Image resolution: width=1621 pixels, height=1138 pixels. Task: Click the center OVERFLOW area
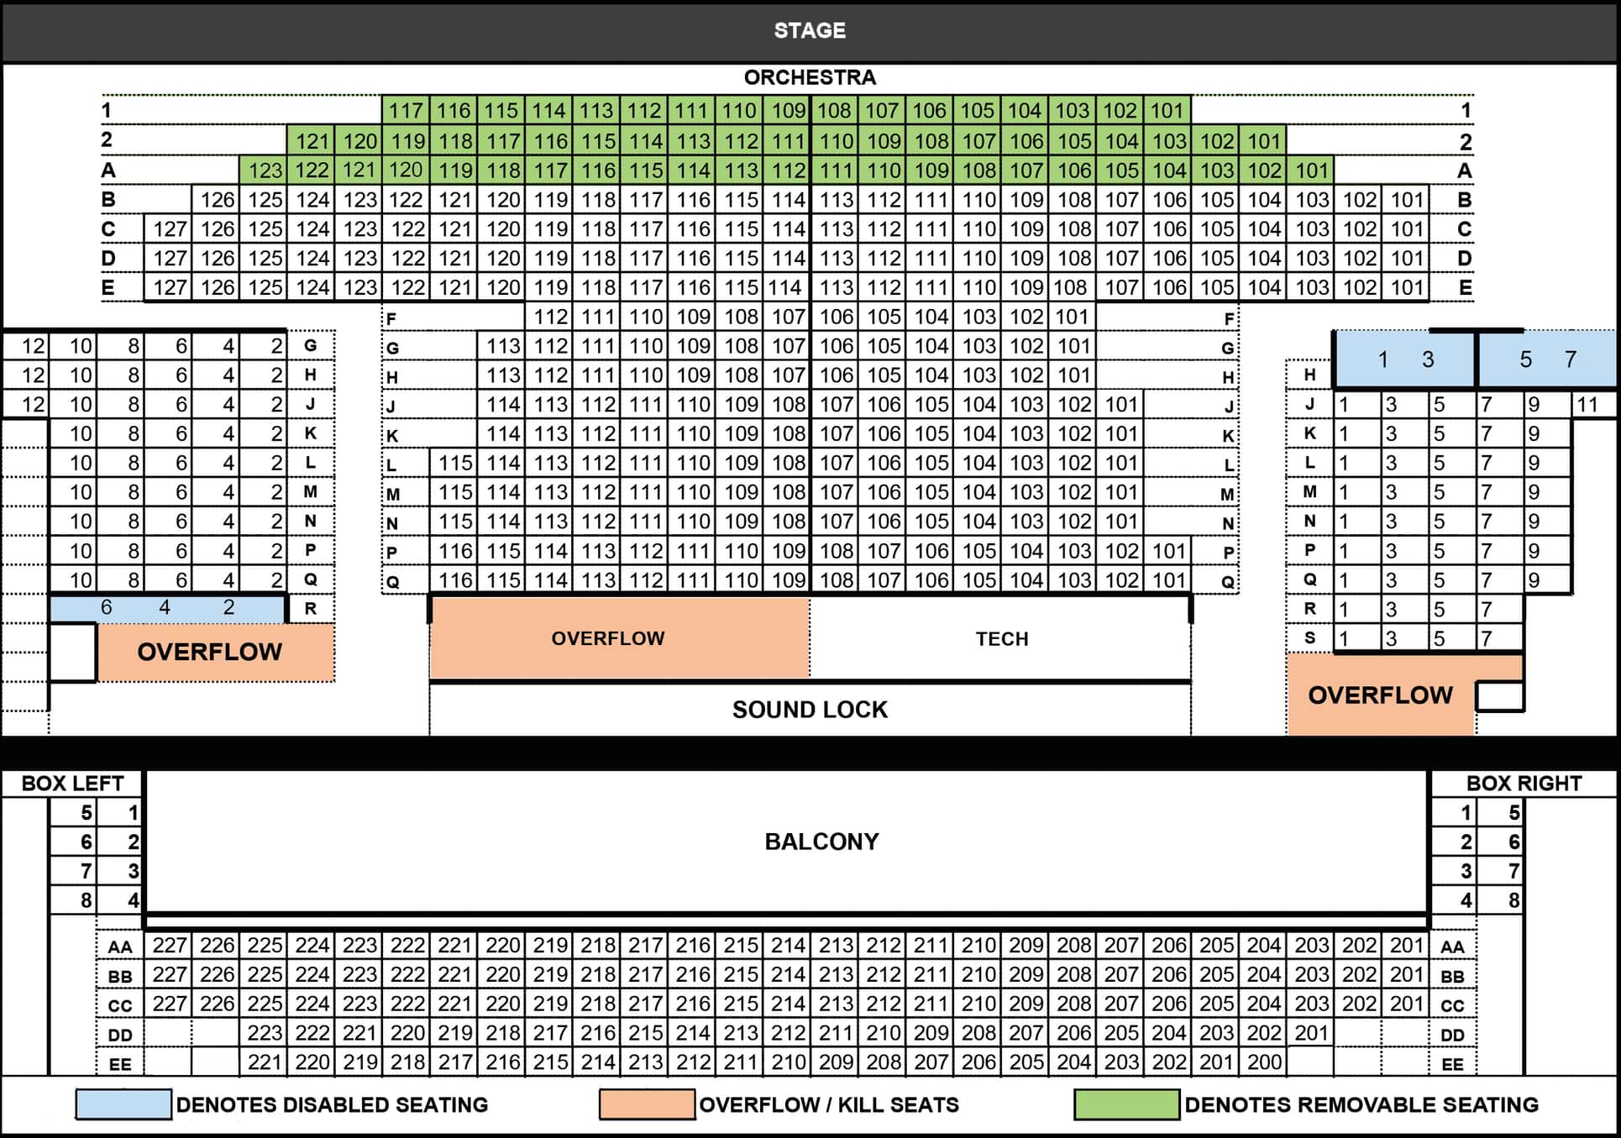[x=620, y=638]
